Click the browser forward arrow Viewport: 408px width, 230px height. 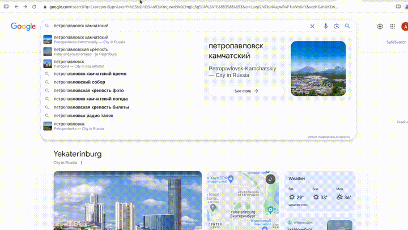[25, 7]
